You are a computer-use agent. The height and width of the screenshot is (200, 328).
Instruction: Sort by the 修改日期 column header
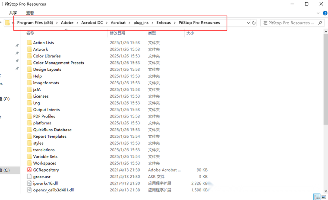[x=117, y=33]
